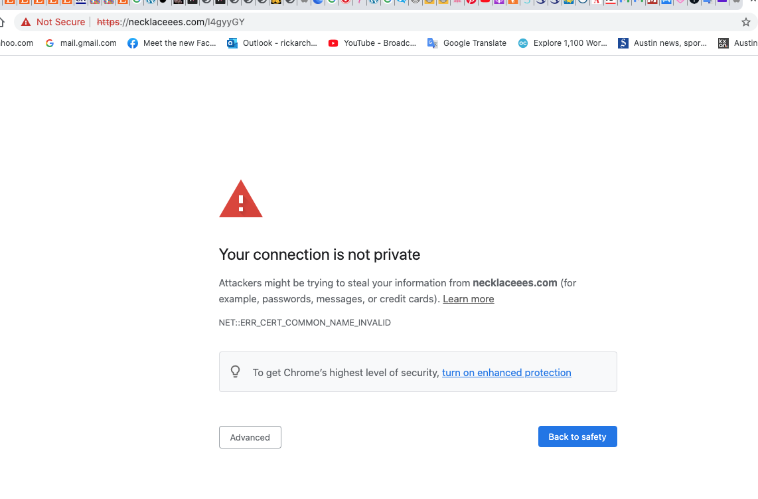Click the Your connection is not private heading

coord(319,254)
